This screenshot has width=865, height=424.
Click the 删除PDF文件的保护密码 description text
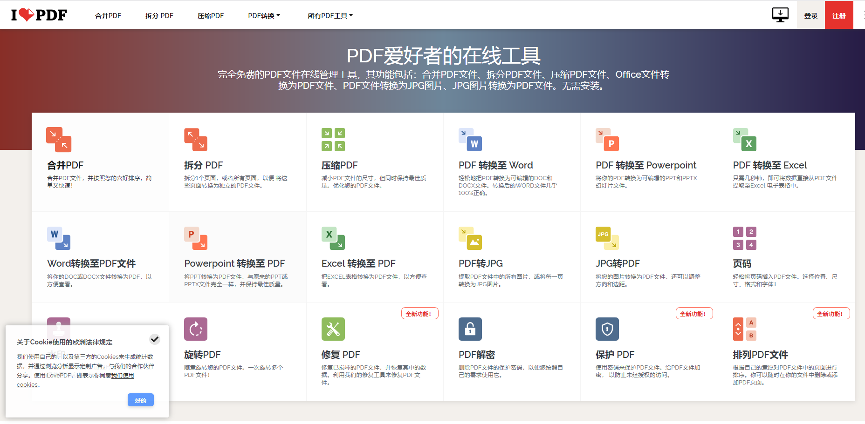511,371
